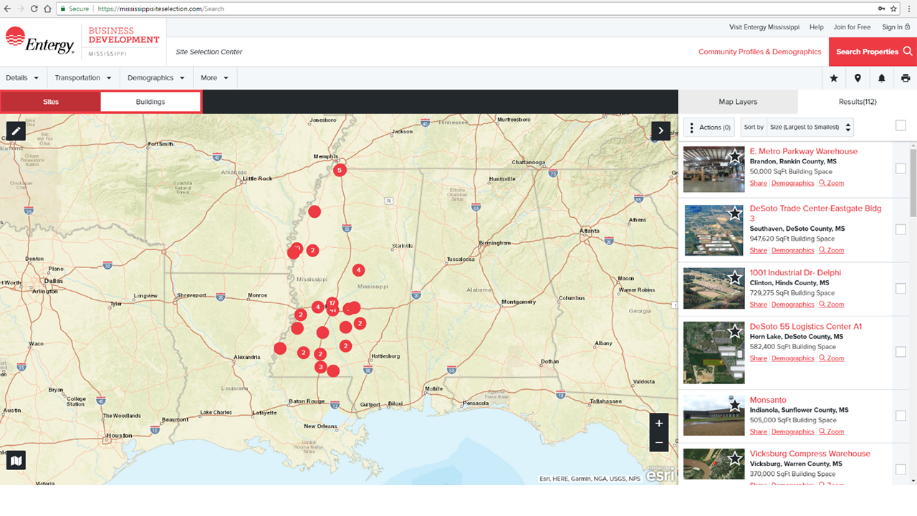917x516 pixels.
Task: Click Share link under E. Metro Parkway
Action: click(758, 183)
